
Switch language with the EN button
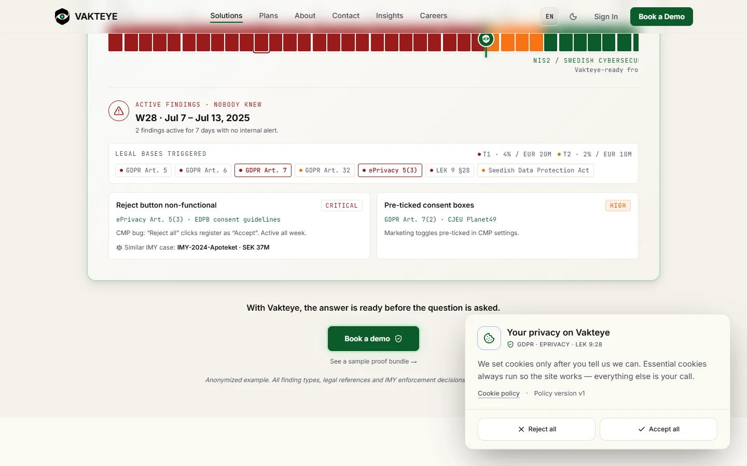click(549, 17)
